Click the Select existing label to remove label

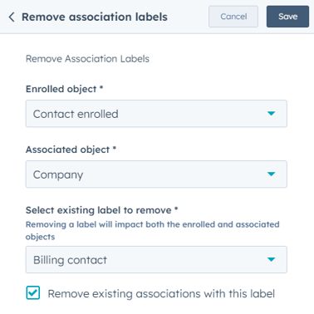coord(101,210)
